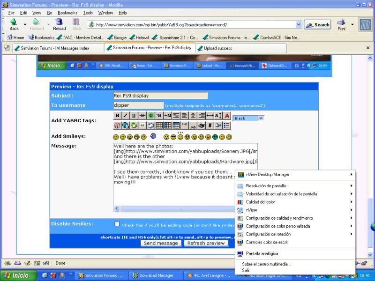Expand nView Desktop Manager submenu
375x281 pixels.
(295, 175)
